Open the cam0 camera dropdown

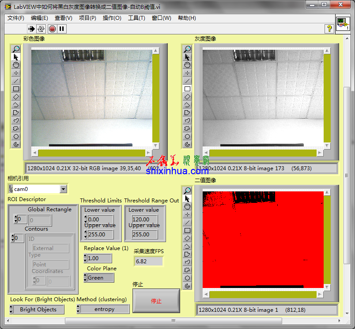click(63, 189)
